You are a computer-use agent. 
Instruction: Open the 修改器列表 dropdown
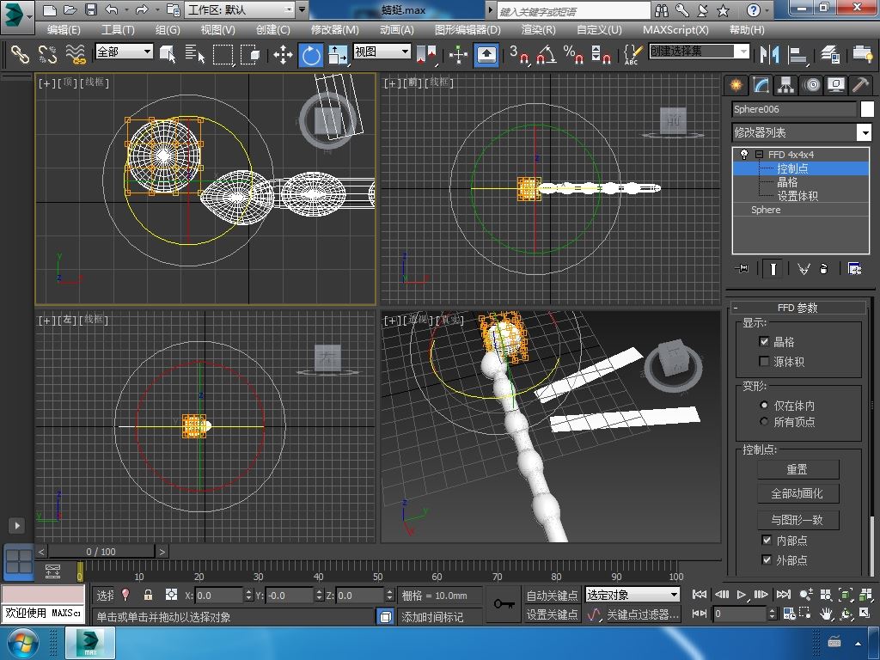point(864,132)
